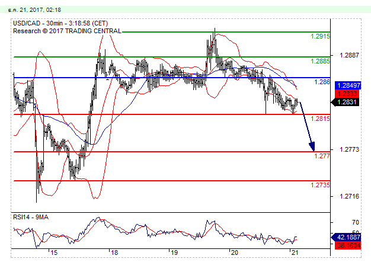Click the 1.2915 resistance level label
Image resolution: width=371 pixels, height=262 pixels.
(x=320, y=36)
